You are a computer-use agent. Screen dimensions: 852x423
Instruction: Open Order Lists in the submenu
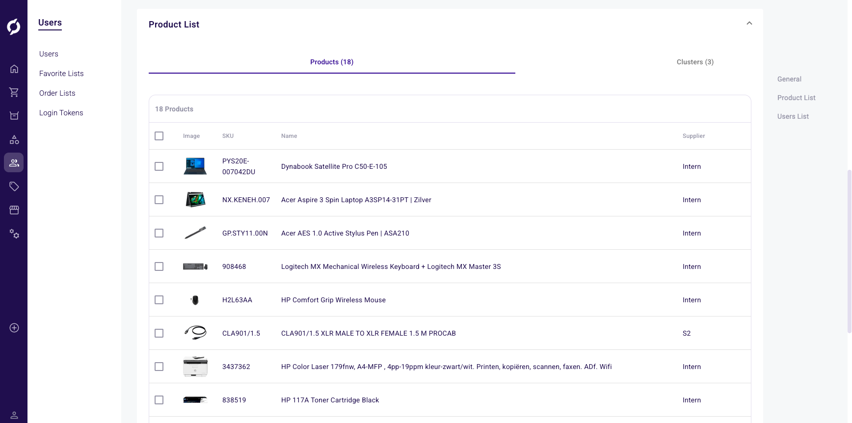click(x=57, y=93)
